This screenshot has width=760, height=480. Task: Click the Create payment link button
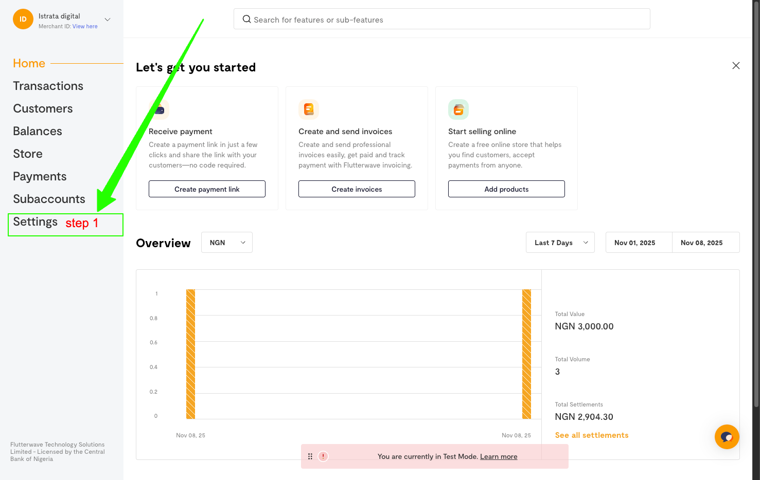pyautogui.click(x=207, y=189)
